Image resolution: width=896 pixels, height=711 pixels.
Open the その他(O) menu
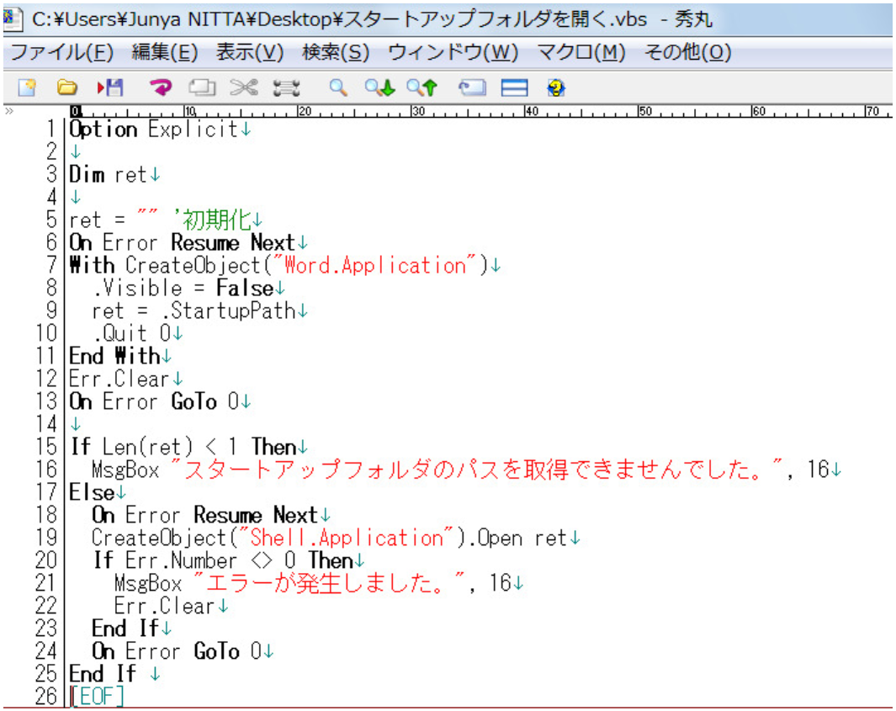click(x=687, y=53)
